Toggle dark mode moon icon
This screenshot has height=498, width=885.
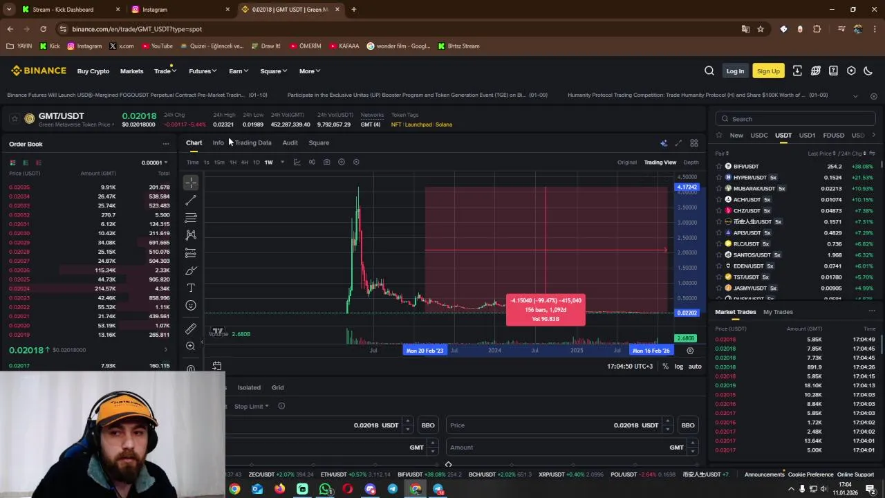(868, 71)
